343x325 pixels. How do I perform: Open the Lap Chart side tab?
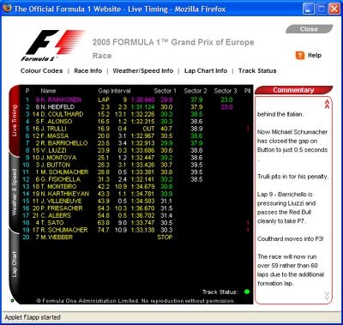15,264
